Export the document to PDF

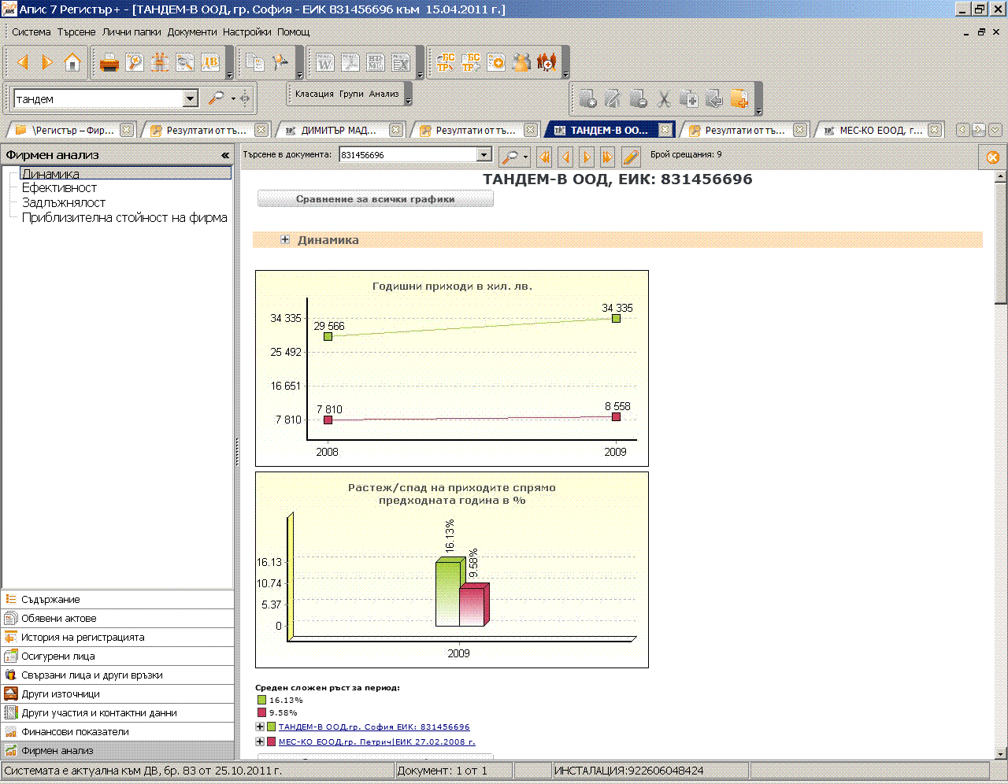coord(350,62)
